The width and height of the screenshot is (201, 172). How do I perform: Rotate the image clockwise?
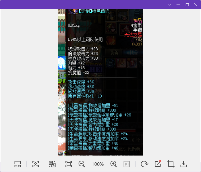pos(144,164)
